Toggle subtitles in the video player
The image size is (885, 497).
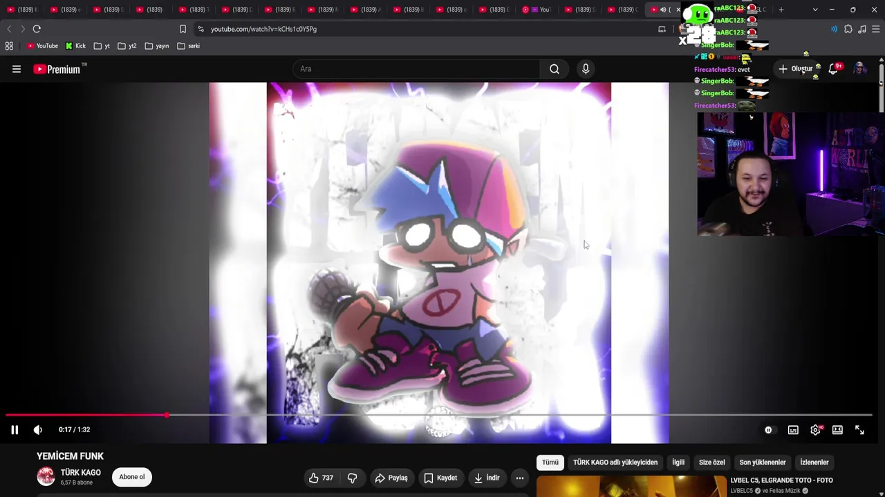(793, 430)
